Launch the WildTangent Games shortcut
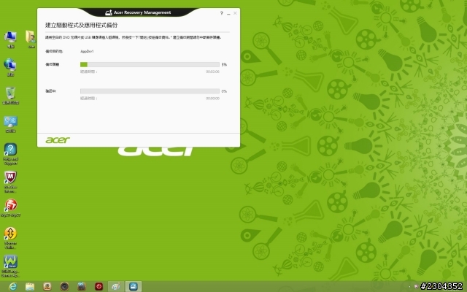Image resolution: width=467 pixels, height=292 pixels. point(10,266)
